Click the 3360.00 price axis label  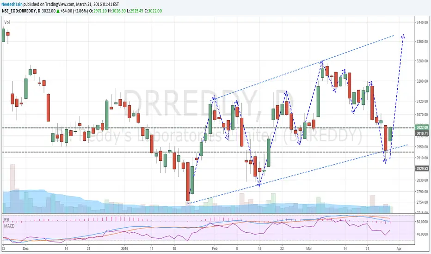[422, 42]
